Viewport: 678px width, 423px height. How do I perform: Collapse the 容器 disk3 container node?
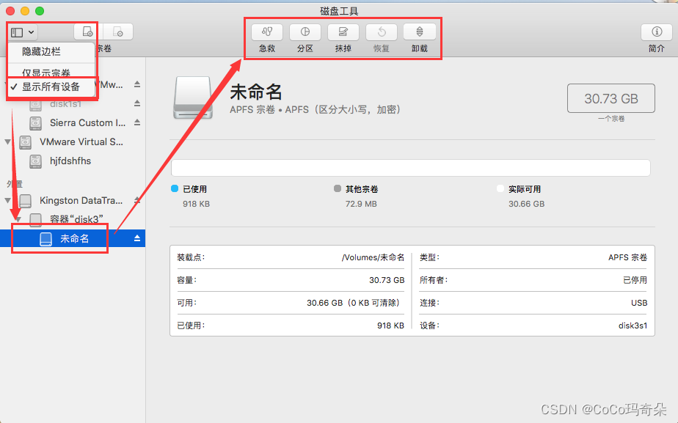(x=18, y=219)
